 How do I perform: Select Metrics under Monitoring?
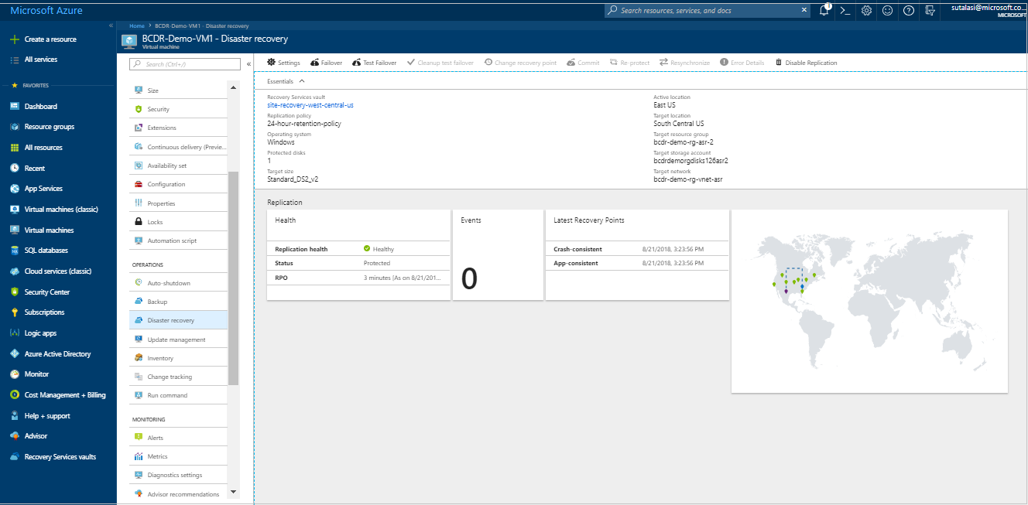(x=178, y=456)
